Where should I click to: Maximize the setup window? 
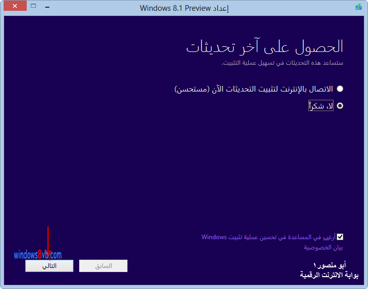[34, 7]
